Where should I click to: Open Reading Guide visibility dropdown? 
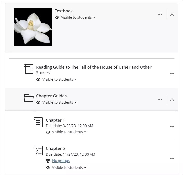coord(59,79)
